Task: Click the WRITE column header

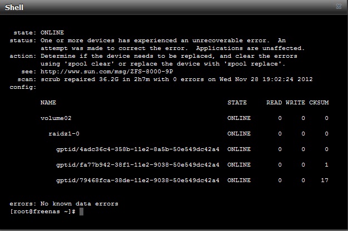Action: [x=295, y=102]
